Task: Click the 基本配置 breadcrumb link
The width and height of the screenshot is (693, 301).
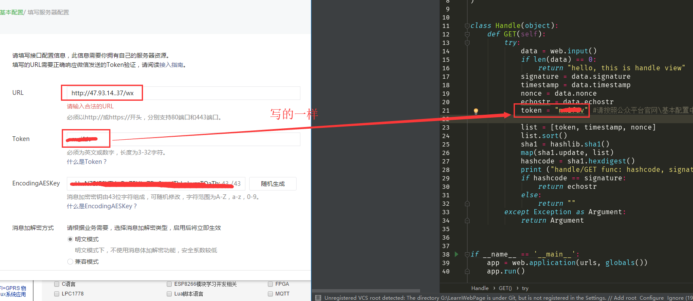Action: tap(11, 12)
